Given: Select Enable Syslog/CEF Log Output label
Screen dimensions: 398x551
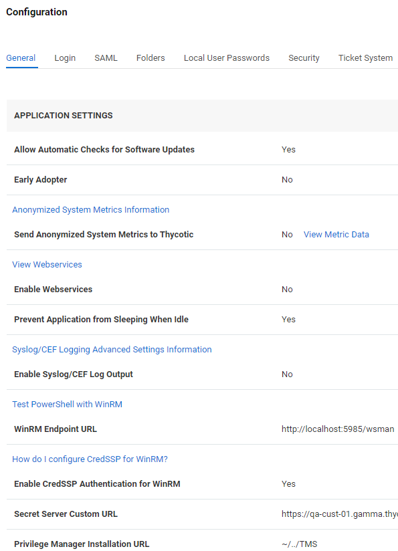Looking at the screenshot, I should tap(74, 374).
